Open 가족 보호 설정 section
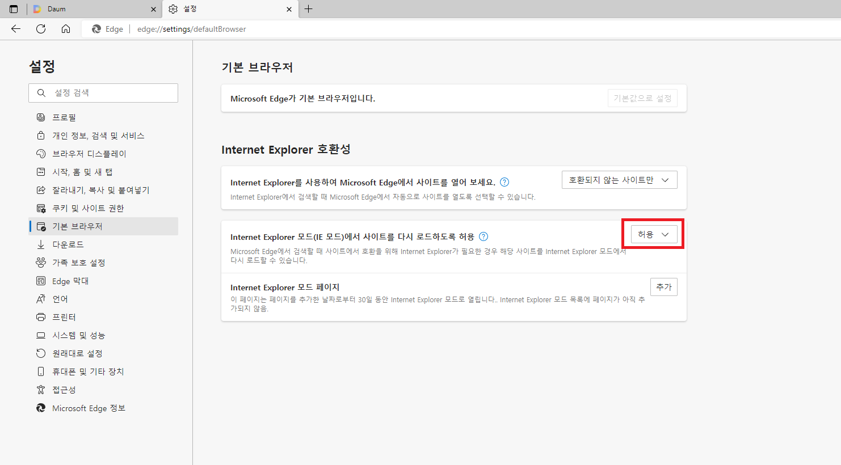The width and height of the screenshot is (841, 465). click(x=103, y=263)
